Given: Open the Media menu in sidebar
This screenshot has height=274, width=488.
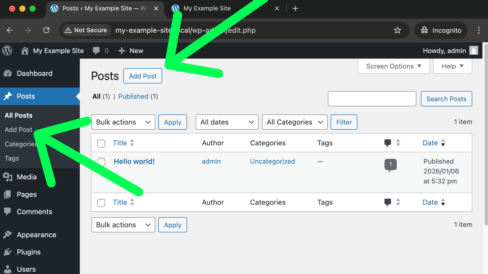Looking at the screenshot, I should [x=27, y=177].
